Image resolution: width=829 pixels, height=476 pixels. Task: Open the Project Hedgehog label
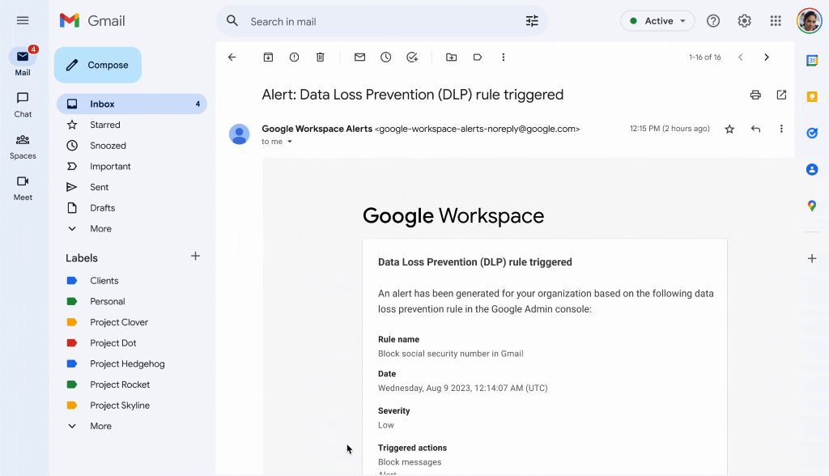127,364
